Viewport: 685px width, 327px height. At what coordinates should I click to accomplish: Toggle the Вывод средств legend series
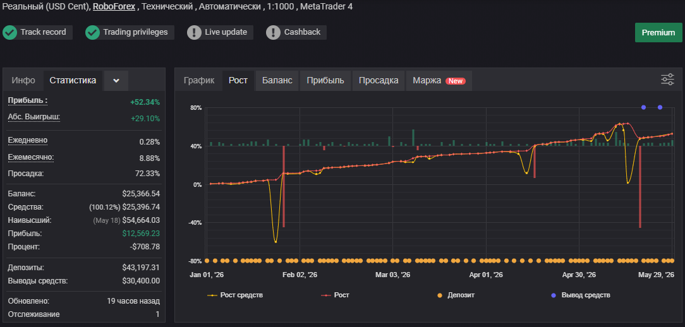[x=579, y=295]
